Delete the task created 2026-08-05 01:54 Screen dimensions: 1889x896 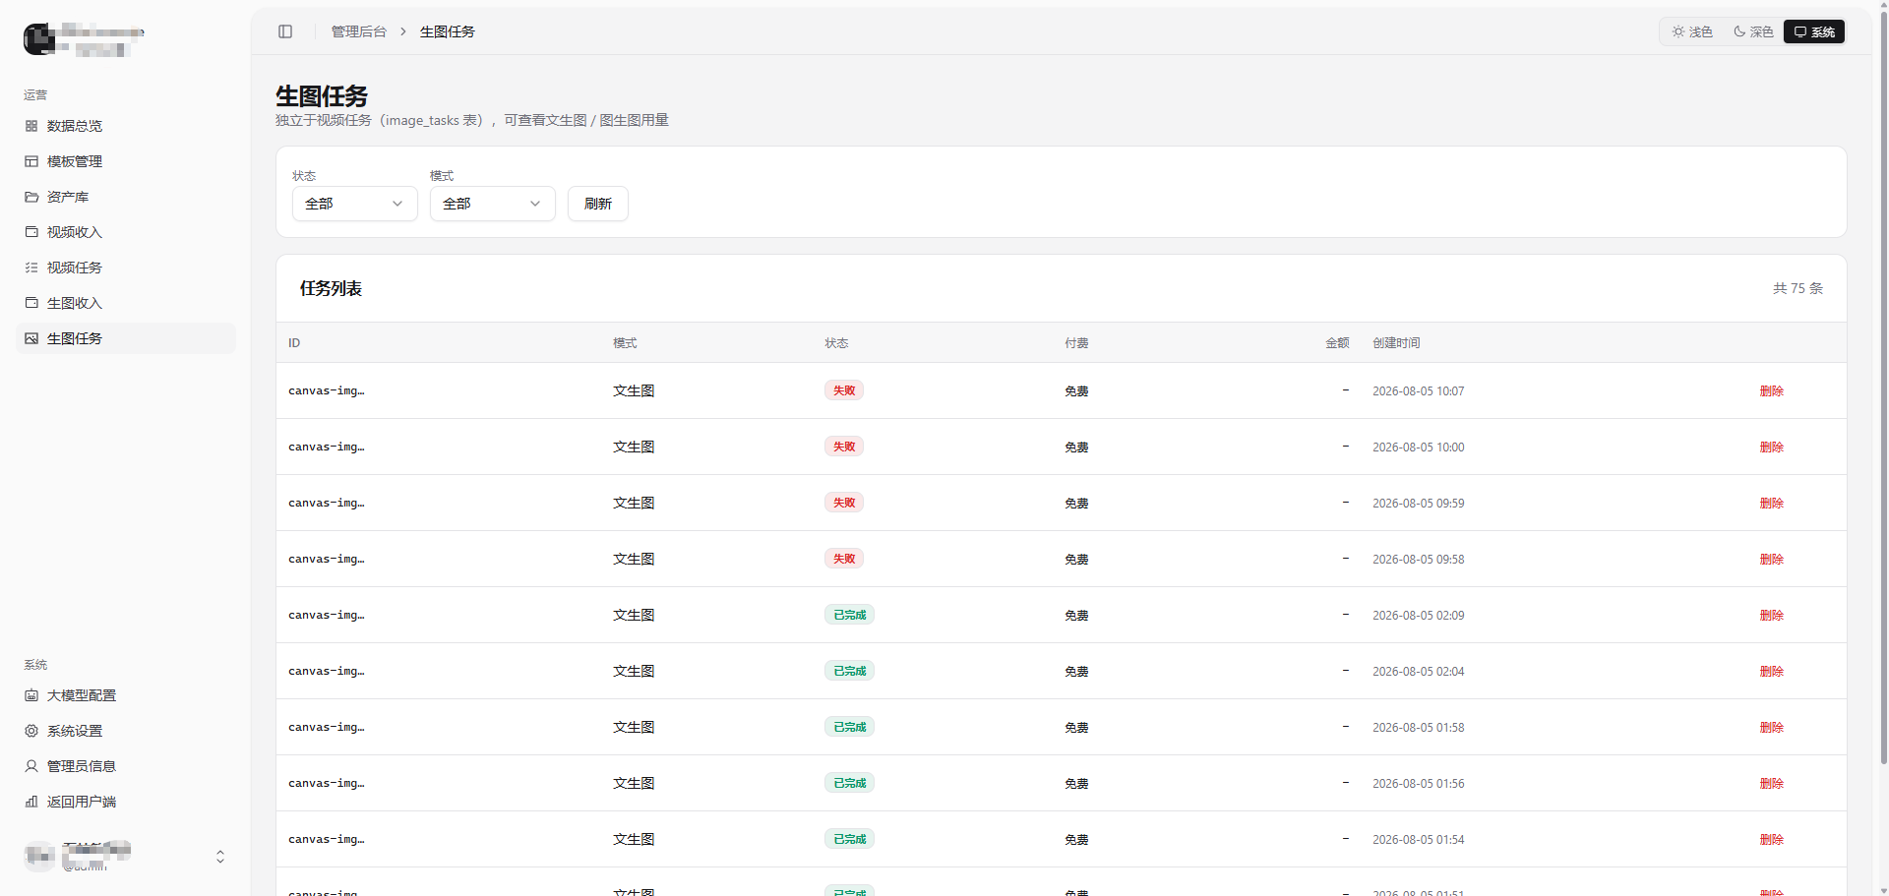(1772, 839)
